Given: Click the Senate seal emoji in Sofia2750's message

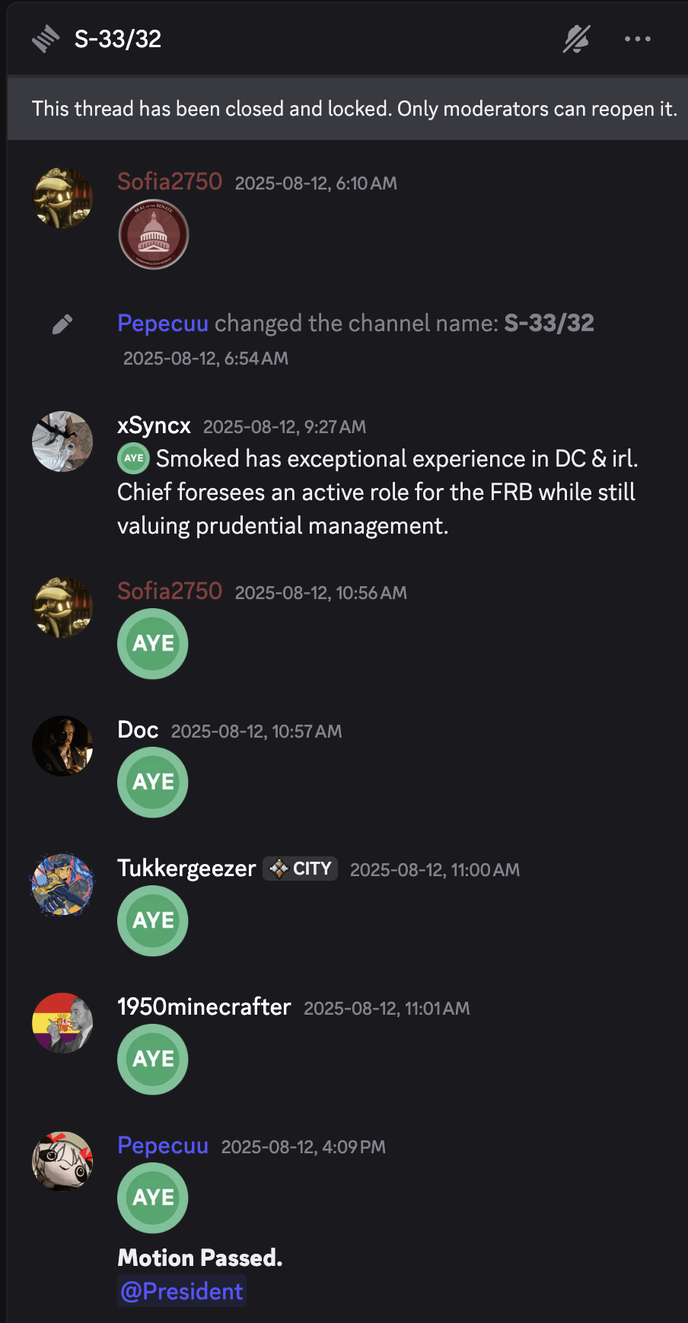Looking at the screenshot, I should pos(154,234).
